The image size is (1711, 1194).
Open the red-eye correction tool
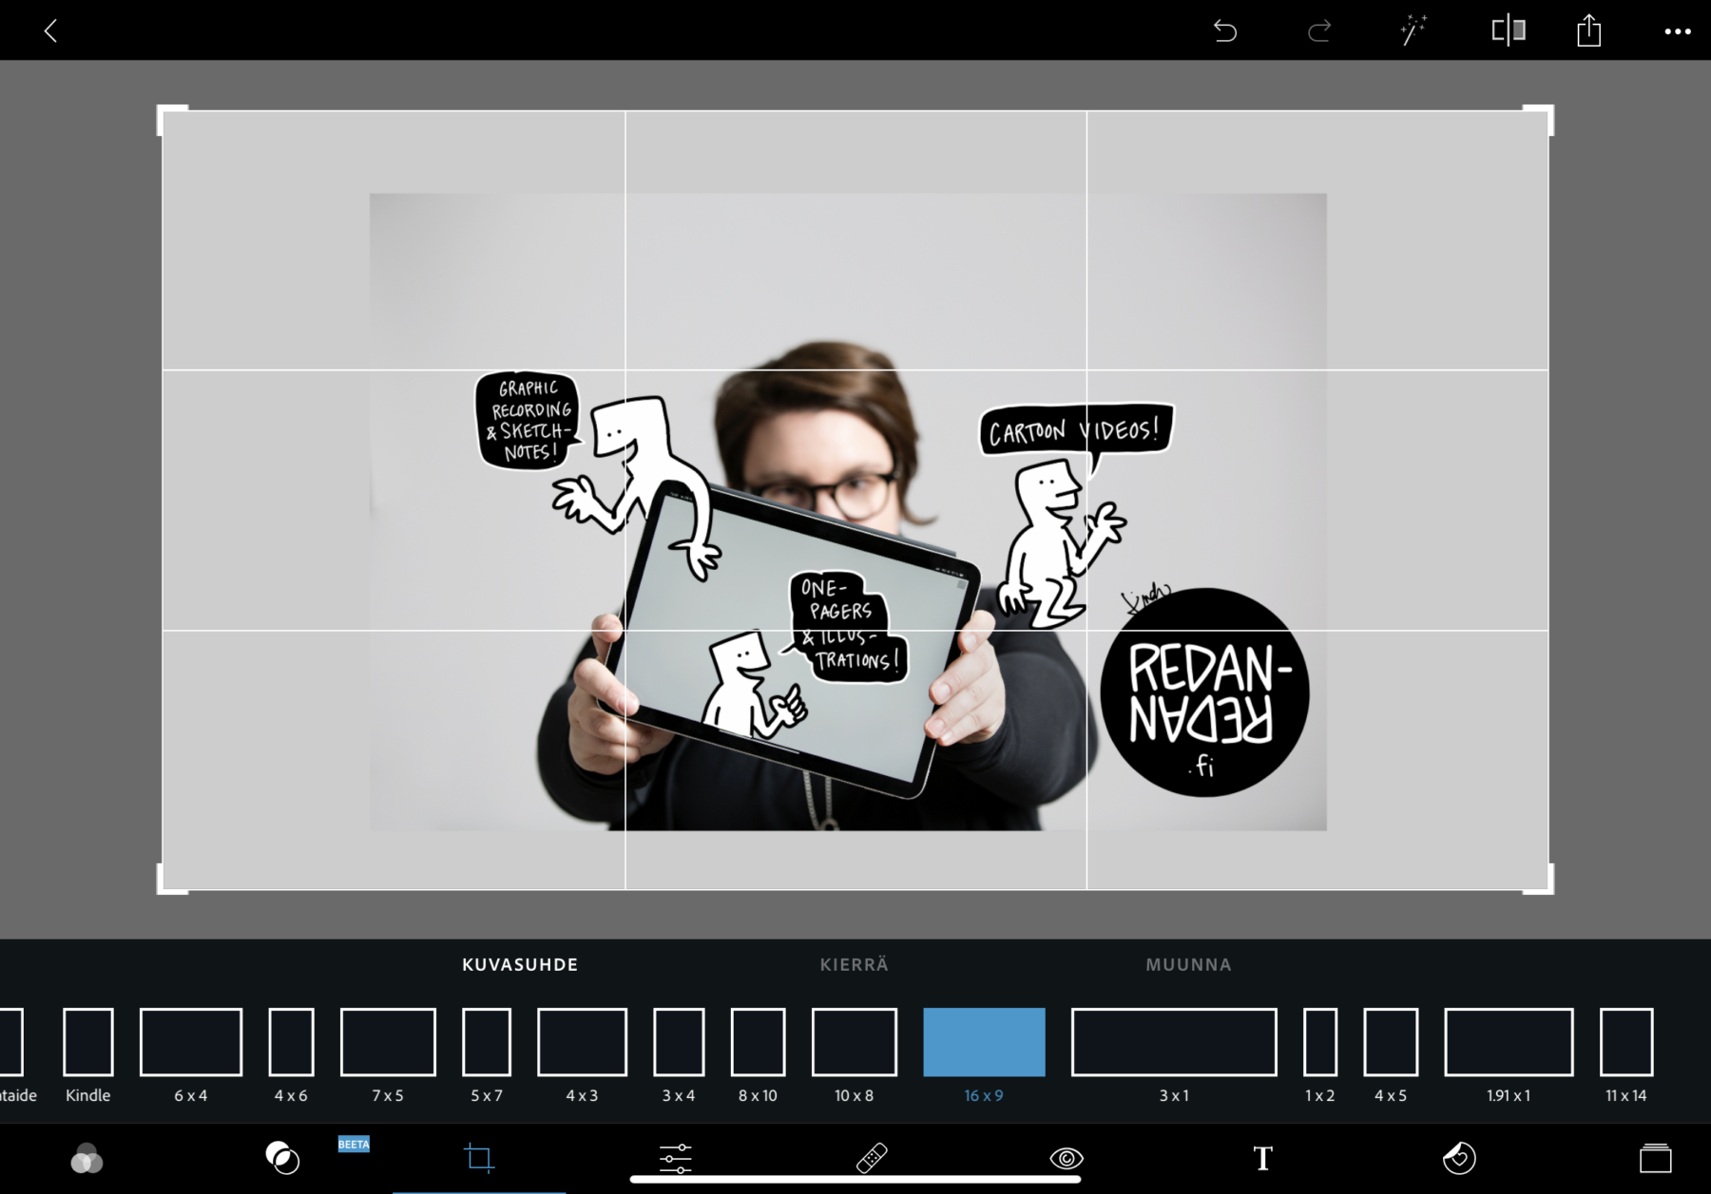(x=1067, y=1158)
